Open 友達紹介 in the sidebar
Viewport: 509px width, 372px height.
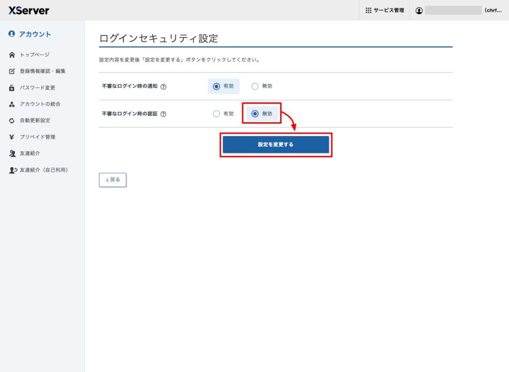(x=30, y=153)
